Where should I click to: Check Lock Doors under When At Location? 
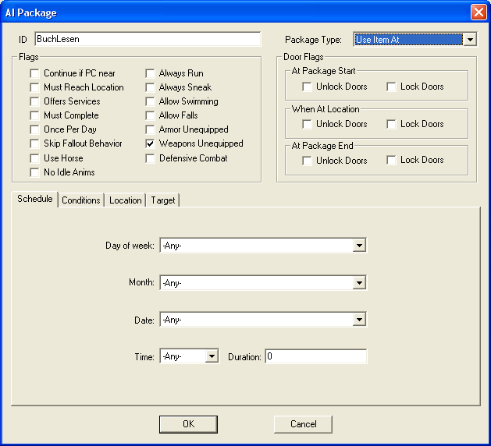click(392, 124)
